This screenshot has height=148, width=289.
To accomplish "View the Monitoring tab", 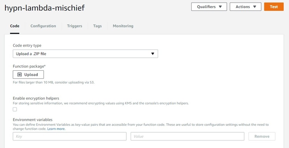I will click(x=123, y=26).
